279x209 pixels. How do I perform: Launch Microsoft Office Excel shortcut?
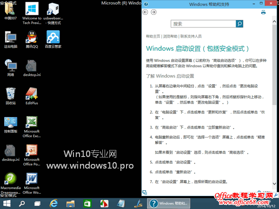(32, 127)
